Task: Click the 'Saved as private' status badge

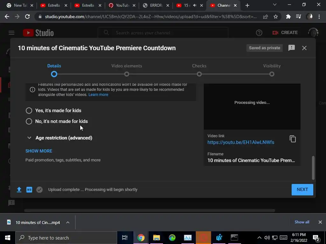Action: [265, 48]
